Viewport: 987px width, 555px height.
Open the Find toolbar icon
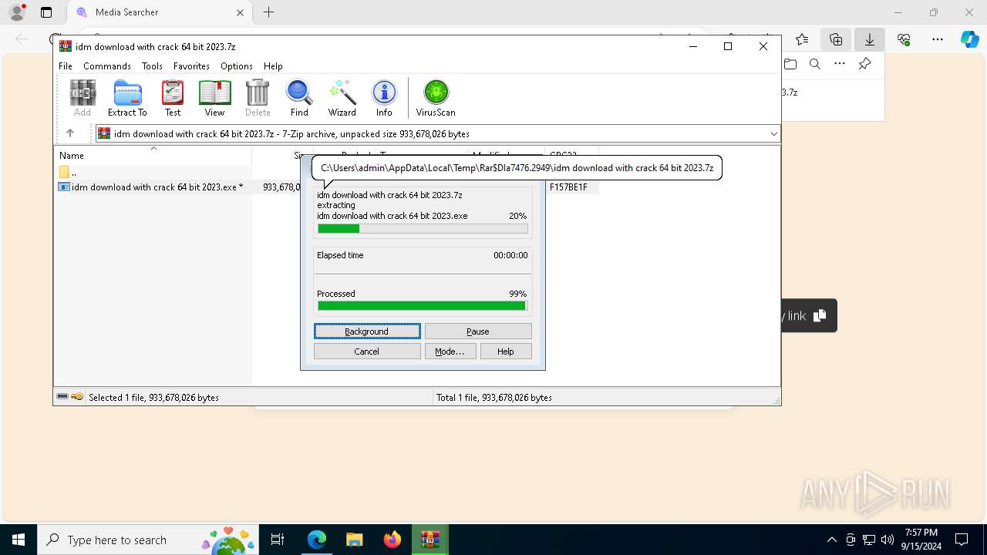(x=299, y=98)
